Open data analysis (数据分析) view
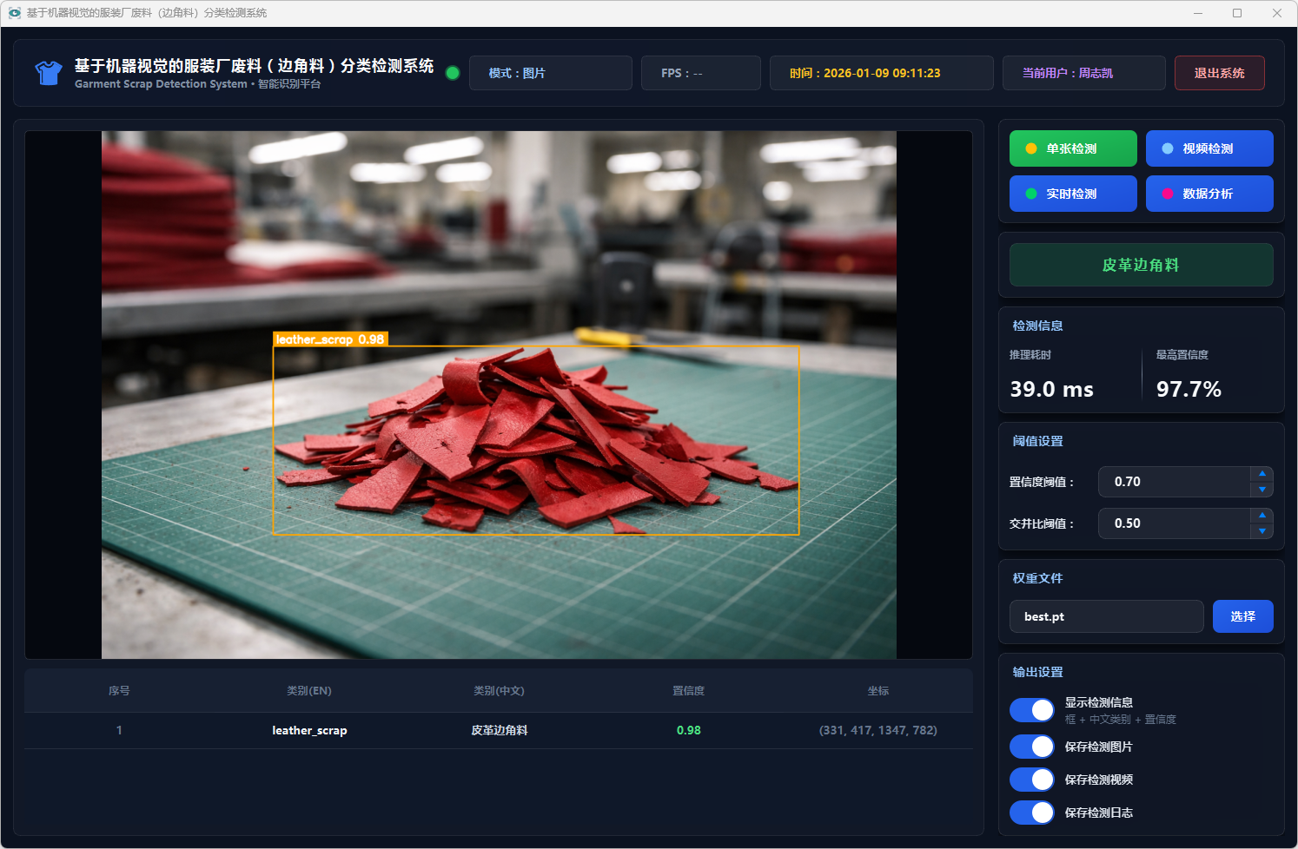The image size is (1298, 849). pyautogui.click(x=1209, y=194)
